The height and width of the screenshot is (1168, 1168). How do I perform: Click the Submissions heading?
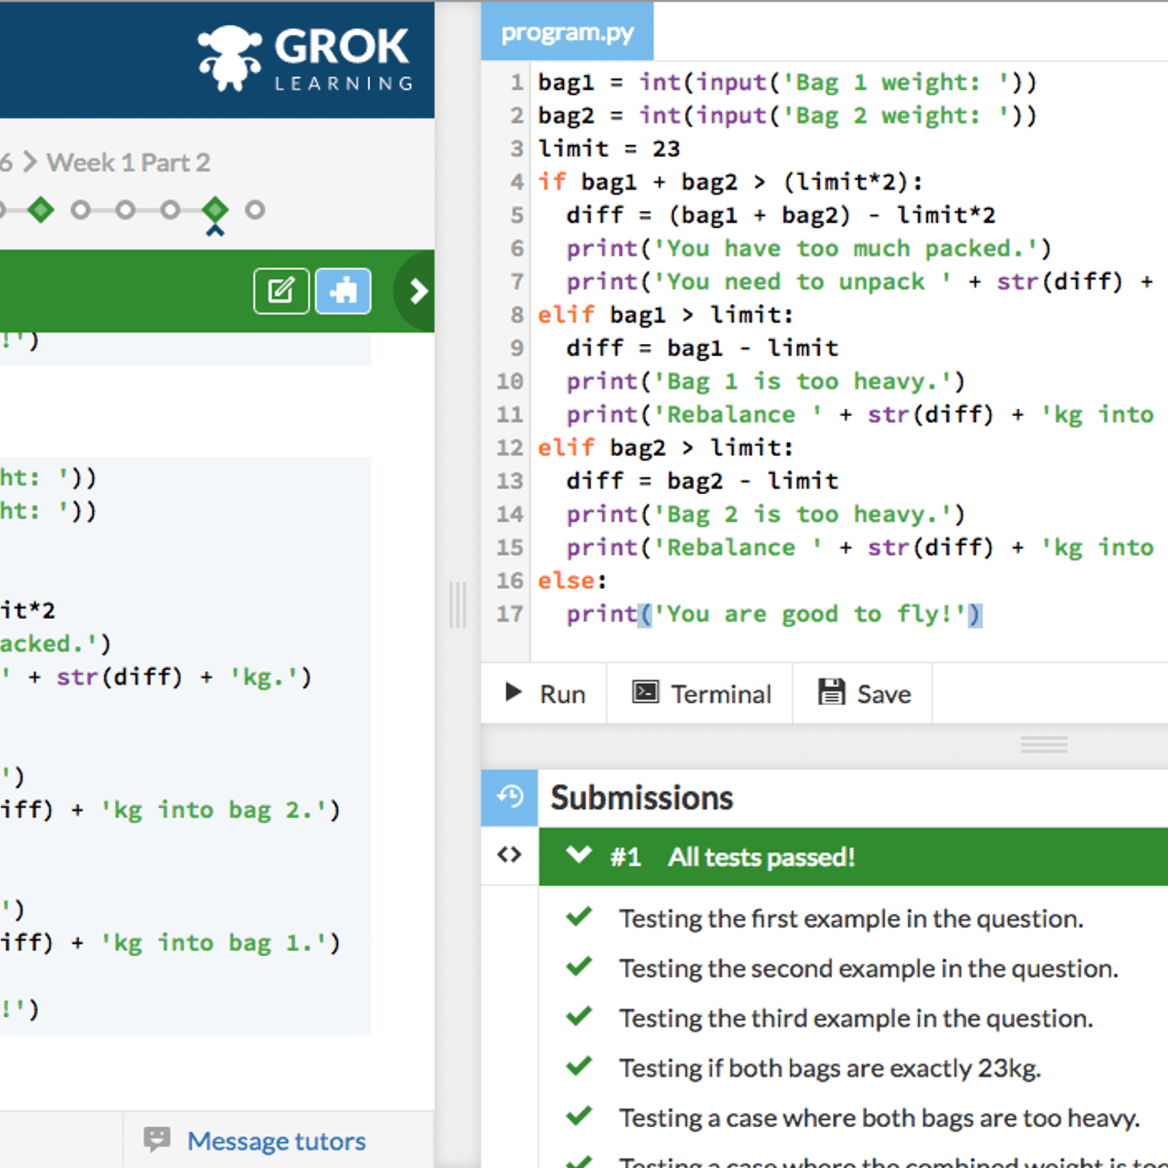tap(642, 797)
